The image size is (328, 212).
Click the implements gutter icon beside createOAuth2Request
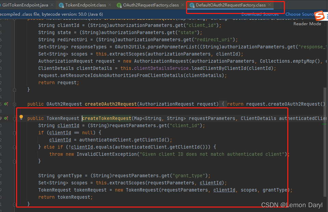click(x=6, y=104)
